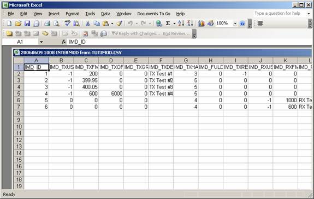Viewport: 314px width, 199px height.
Task: Sort ascending with the A-Z icon
Action: pos(181,24)
